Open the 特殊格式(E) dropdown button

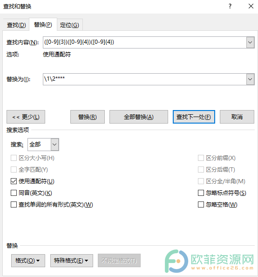[x=72, y=261]
